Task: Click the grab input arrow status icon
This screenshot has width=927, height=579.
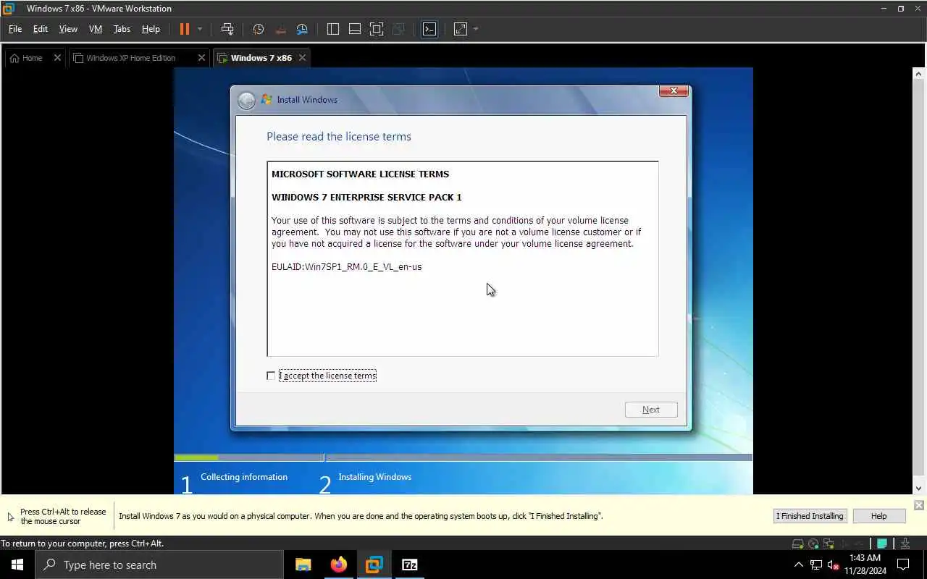Action: point(905,544)
